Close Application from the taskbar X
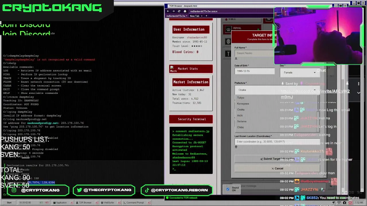Screen dimensions: 367x206 (71, 203)
